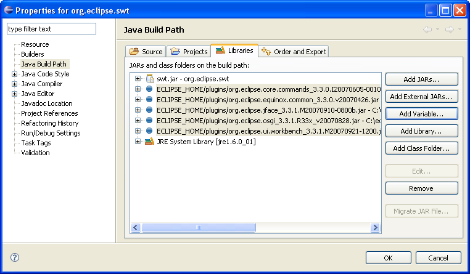Select Java Build Path in the tree
Screen dimensions: 470x274
click(44, 64)
